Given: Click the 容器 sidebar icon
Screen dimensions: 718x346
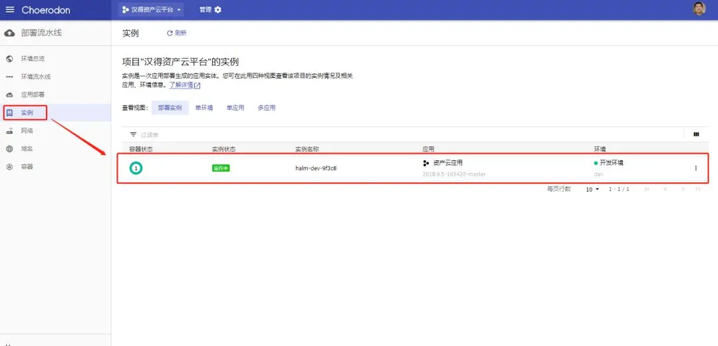Looking at the screenshot, I should coord(9,167).
